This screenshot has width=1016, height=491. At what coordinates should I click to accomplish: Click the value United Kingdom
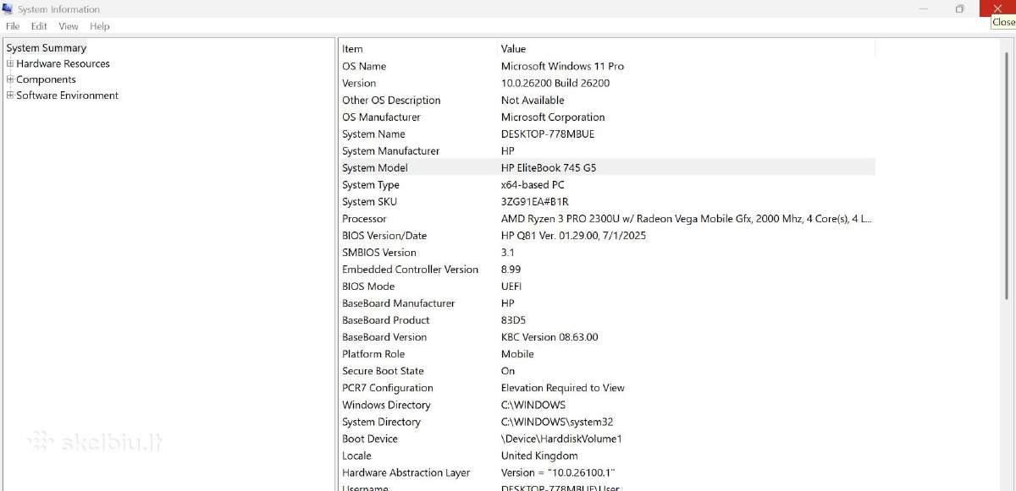(x=539, y=455)
